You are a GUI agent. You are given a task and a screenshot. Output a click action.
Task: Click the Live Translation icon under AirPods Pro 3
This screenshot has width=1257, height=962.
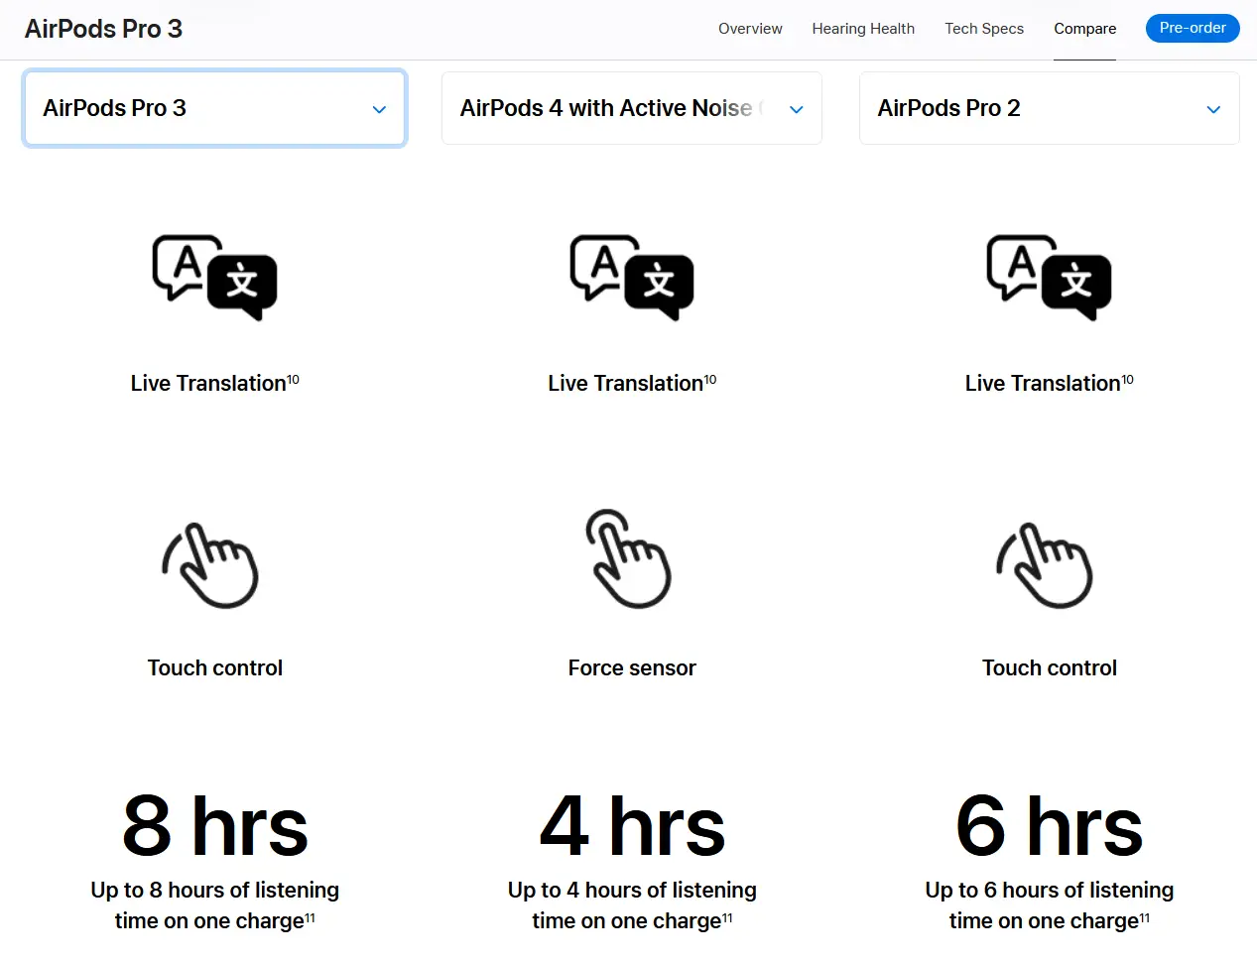pos(214,278)
